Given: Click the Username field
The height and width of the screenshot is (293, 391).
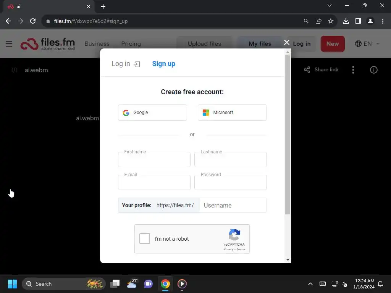Looking at the screenshot, I should click(233, 205).
